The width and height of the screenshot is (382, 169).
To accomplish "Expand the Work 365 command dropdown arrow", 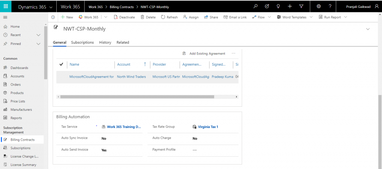I will pyautogui.click(x=106, y=17).
